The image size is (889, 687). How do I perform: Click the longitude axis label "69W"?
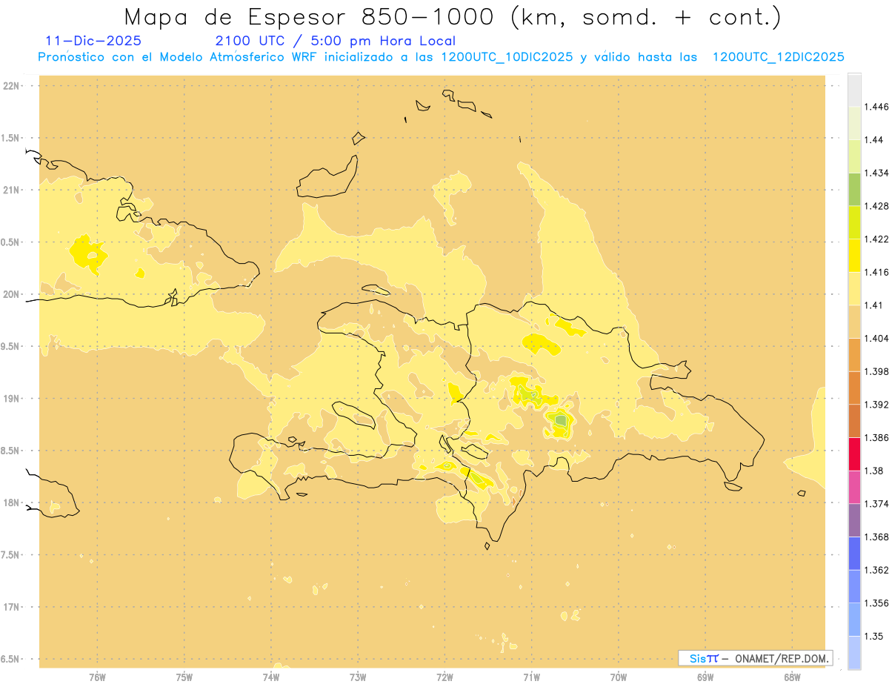click(705, 677)
